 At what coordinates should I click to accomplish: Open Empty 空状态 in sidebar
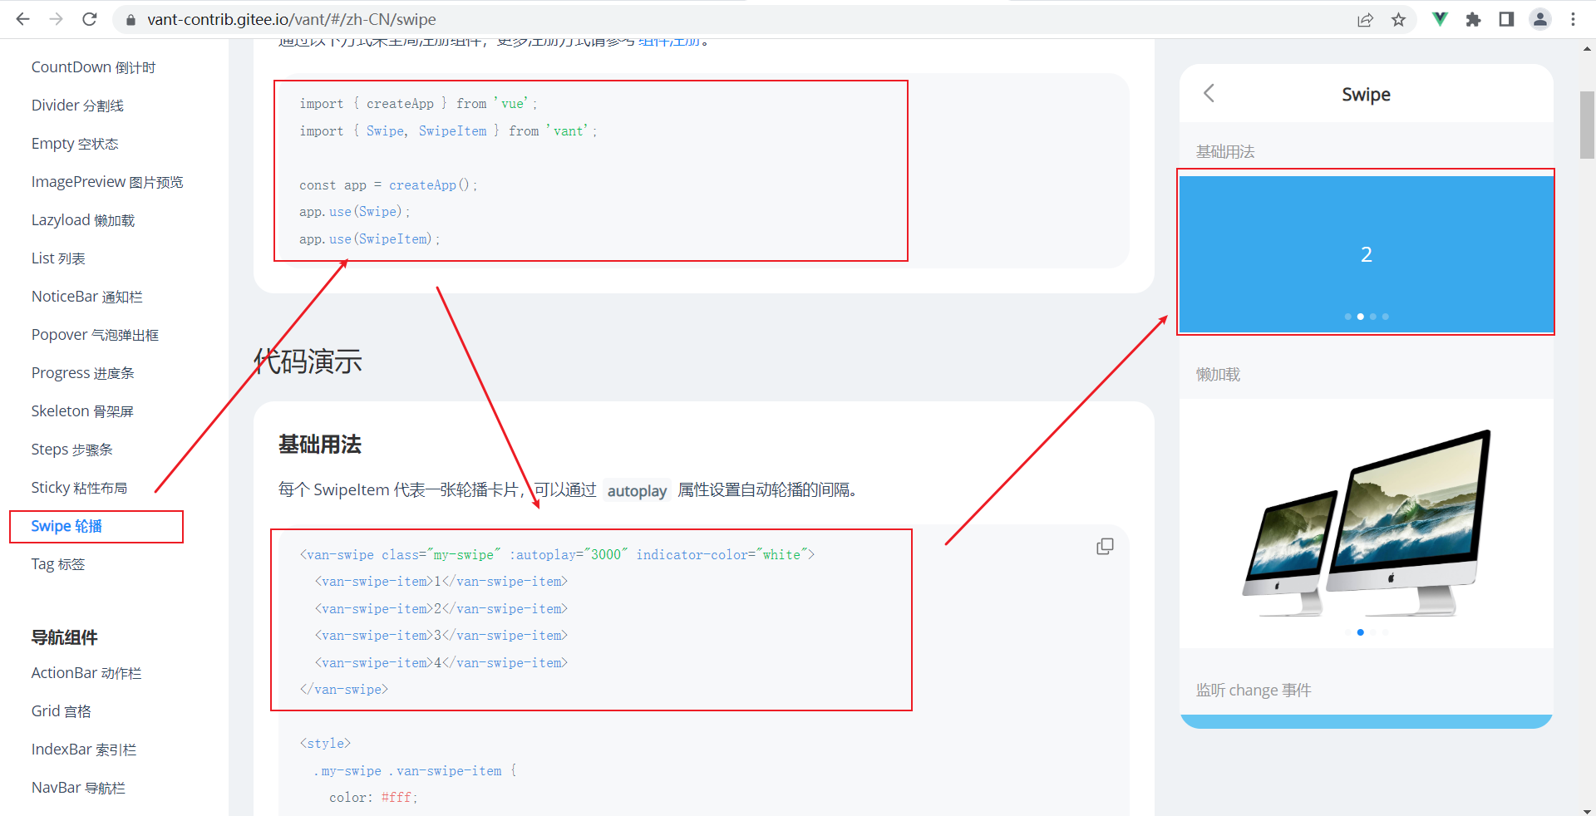coord(75,144)
